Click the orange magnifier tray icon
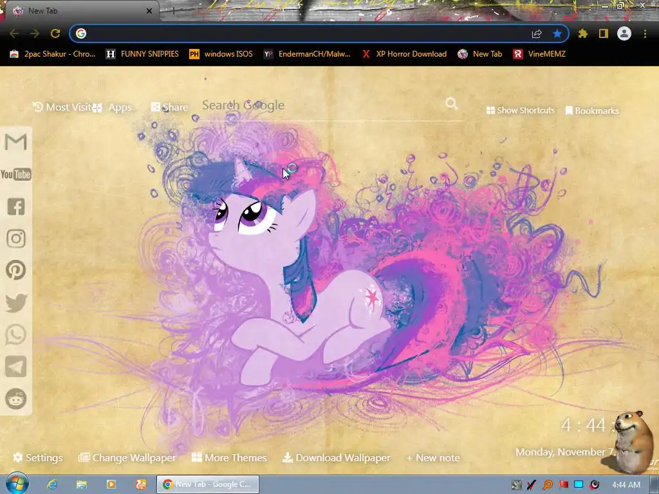This screenshot has width=659, height=494. (x=548, y=485)
